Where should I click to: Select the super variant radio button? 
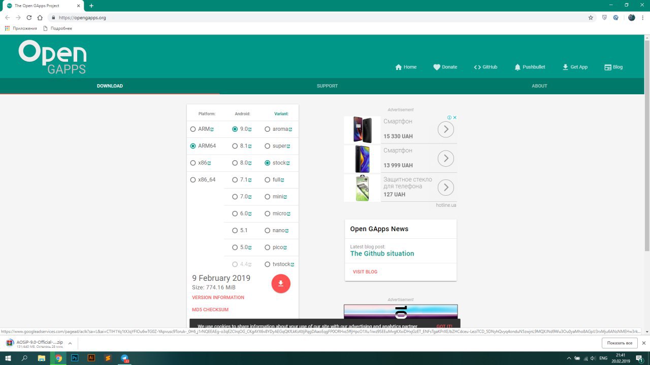point(268,146)
